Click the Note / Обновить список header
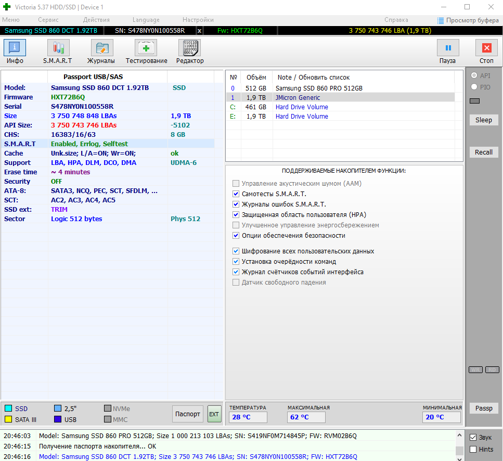The height and width of the screenshot is (461, 503). click(314, 78)
